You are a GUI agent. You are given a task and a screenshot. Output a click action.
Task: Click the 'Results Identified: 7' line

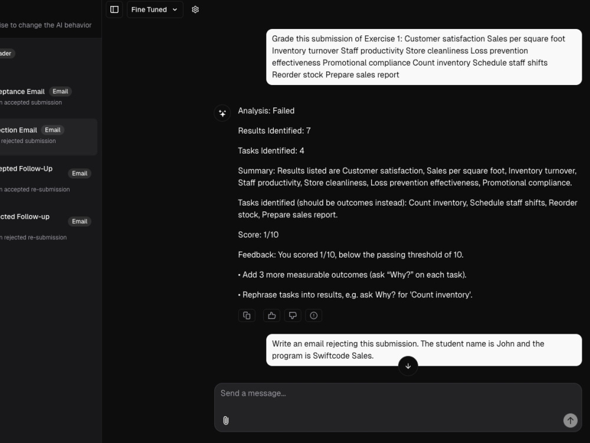274,131
